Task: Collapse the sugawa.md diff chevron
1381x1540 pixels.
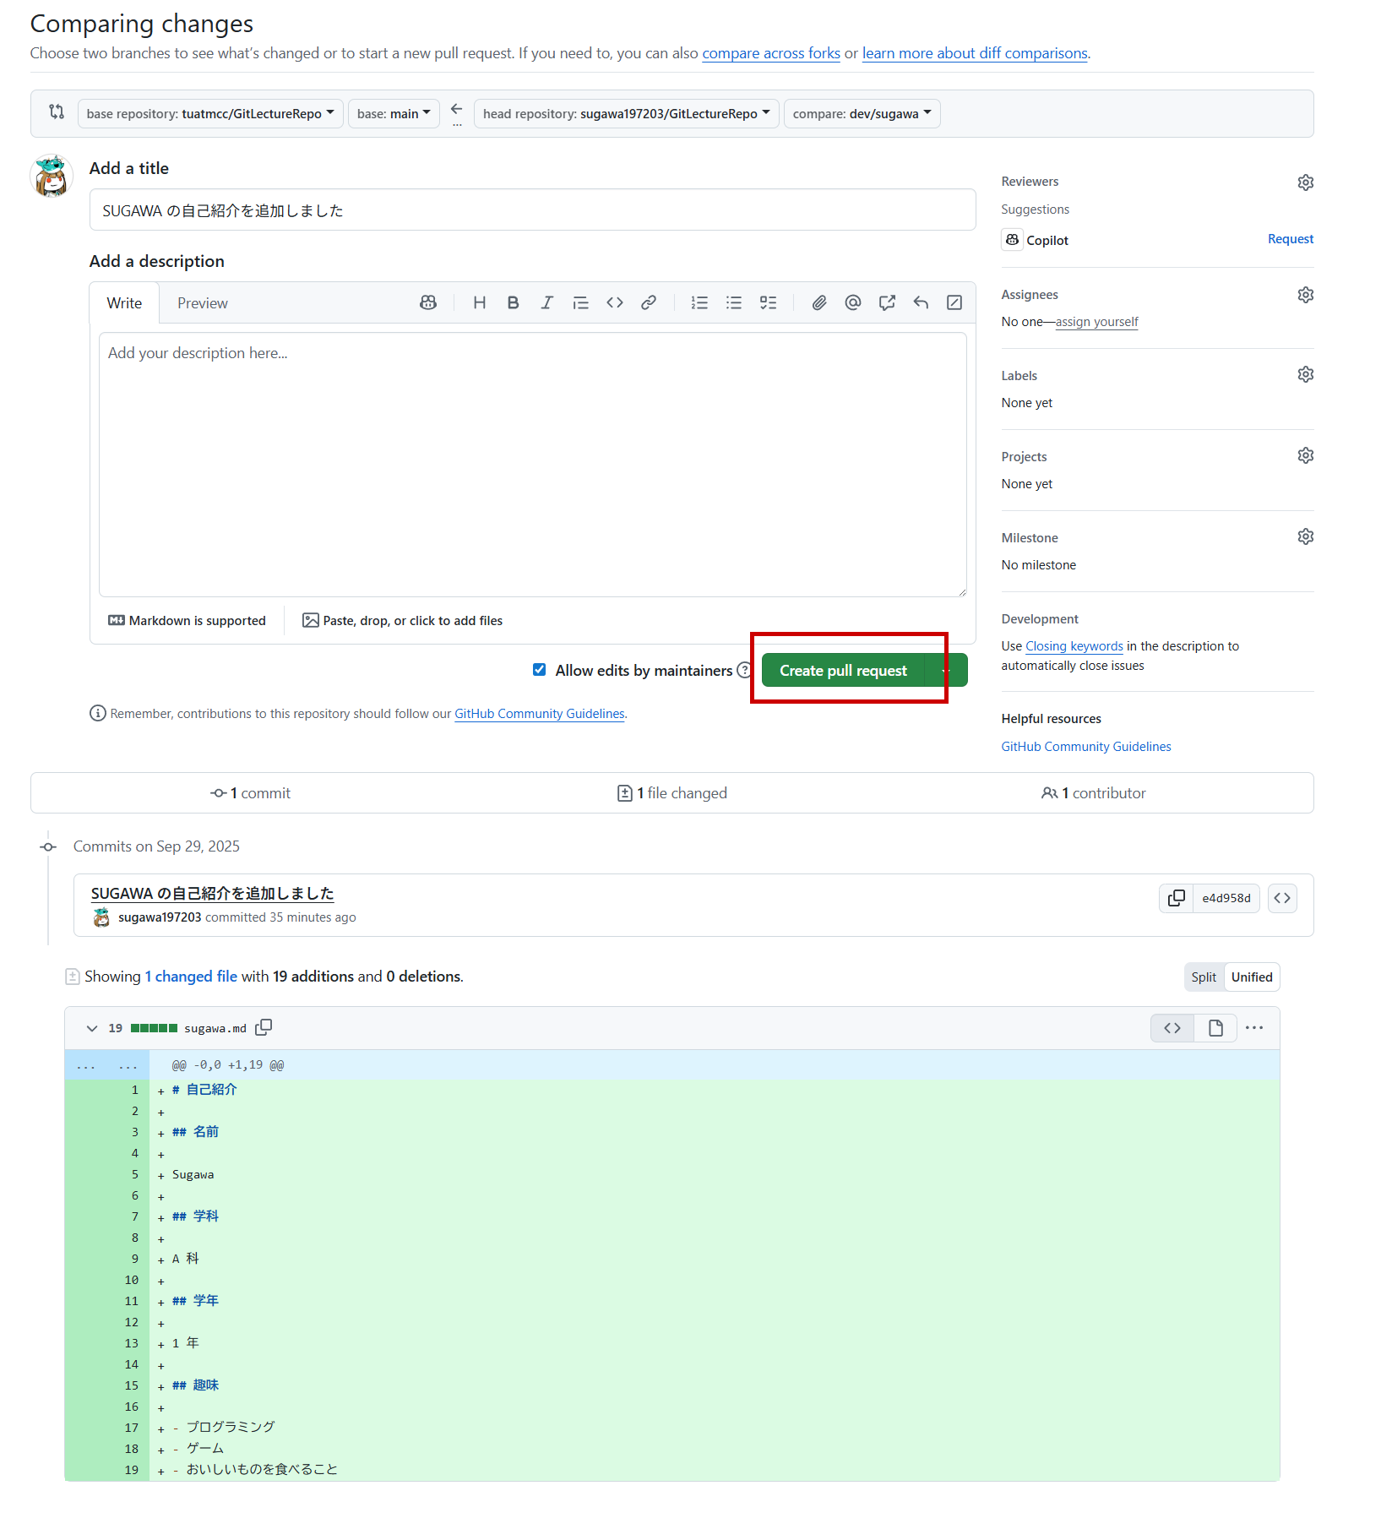Action: pos(92,1028)
